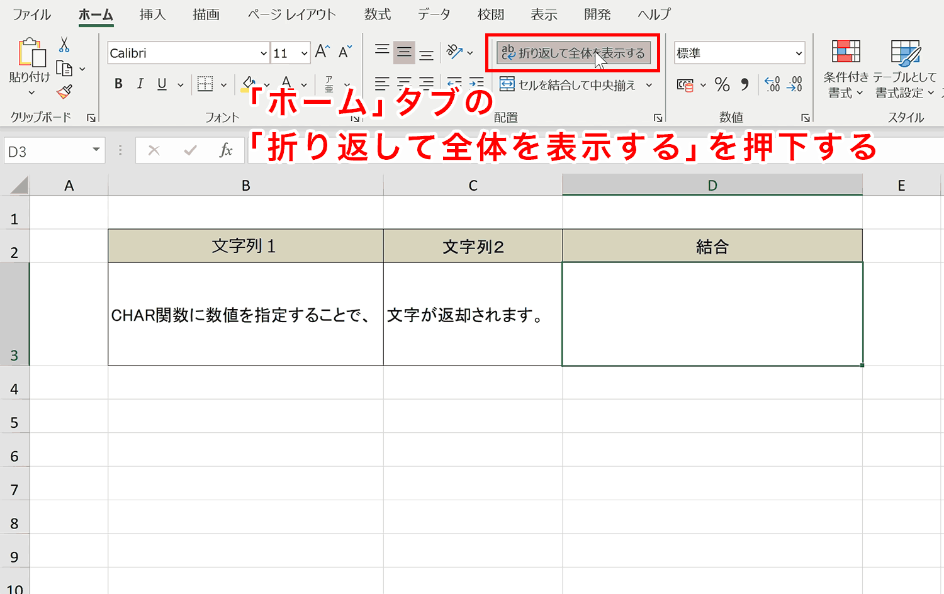The width and height of the screenshot is (944, 594).
Task: Open the number format dialog launcher
Action: (x=805, y=118)
